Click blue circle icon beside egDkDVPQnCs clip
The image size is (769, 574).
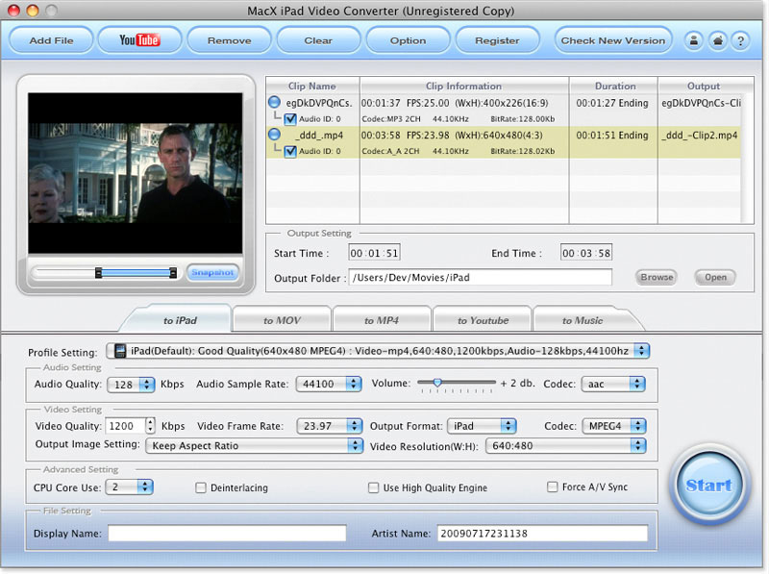(274, 102)
